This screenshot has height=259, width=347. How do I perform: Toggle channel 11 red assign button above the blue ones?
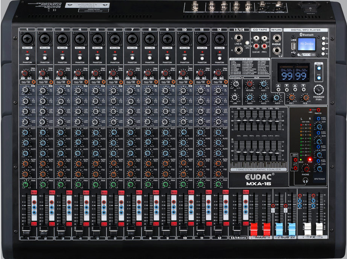[x=208, y=202]
